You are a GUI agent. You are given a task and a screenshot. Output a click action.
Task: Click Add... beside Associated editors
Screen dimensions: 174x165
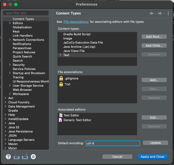(x=154, y=117)
